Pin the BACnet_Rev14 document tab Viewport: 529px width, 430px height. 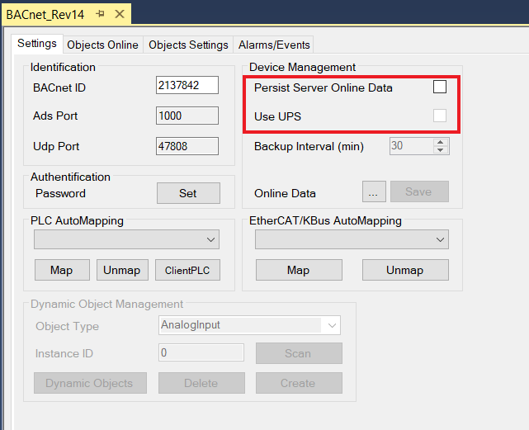(100, 14)
